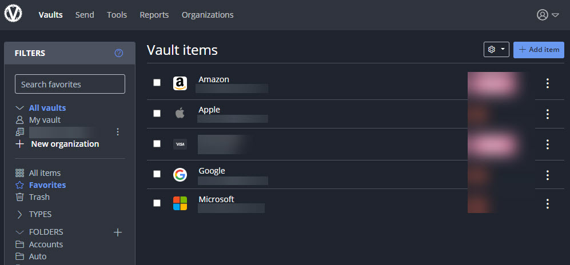The image size is (570, 265).
Task: Click the plus icon beside New organization
Action: [19, 144]
